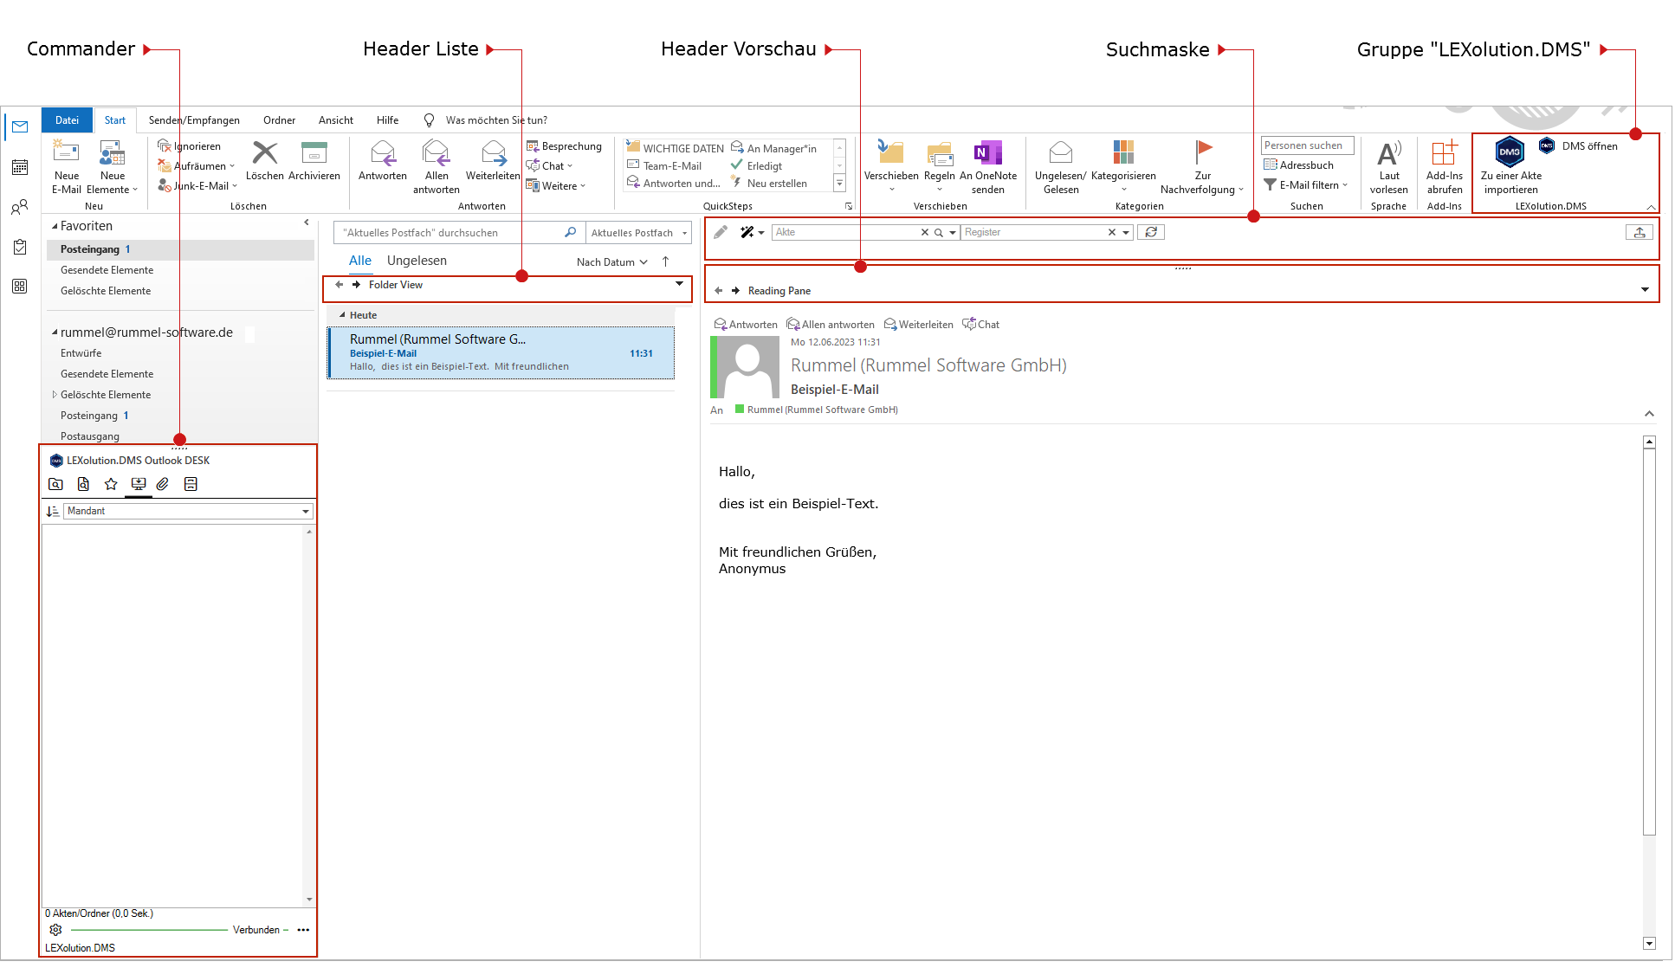1675x968 pixels.
Task: Click the An OneNote senden icon
Action: (988, 153)
